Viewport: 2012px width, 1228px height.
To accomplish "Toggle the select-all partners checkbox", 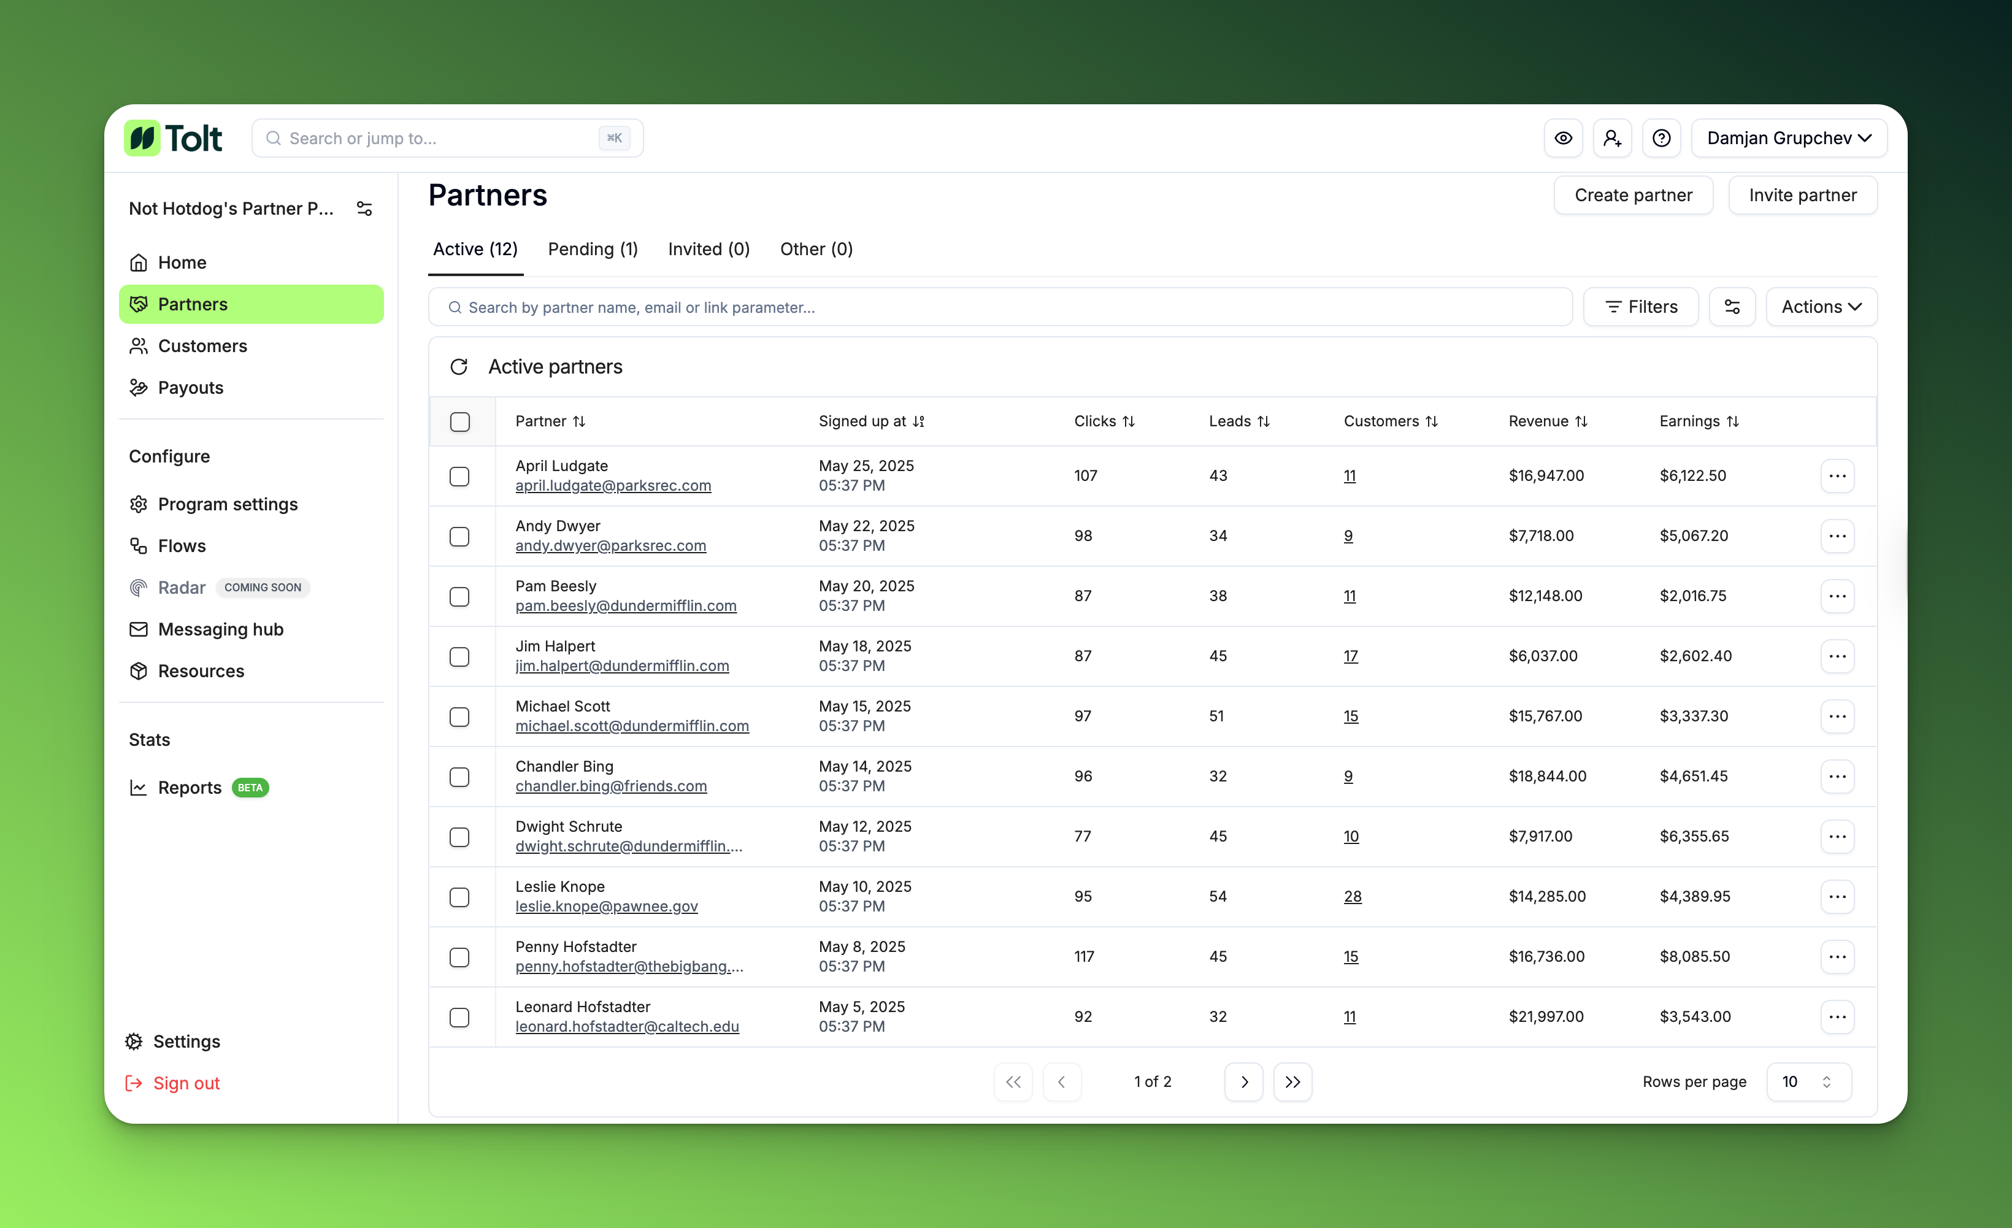I will [459, 421].
